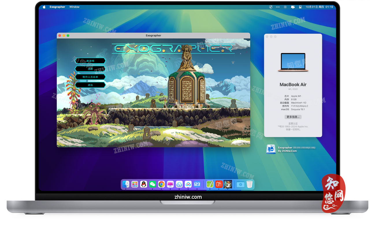Open the pink CleanMyMac dock icon

(170, 184)
